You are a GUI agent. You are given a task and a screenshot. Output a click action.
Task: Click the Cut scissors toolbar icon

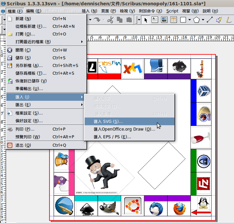[110, 20]
